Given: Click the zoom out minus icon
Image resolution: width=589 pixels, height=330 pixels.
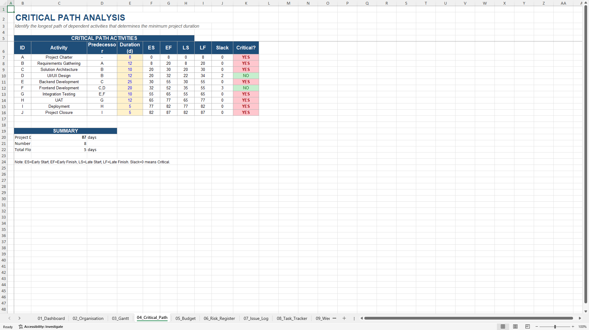Looking at the screenshot, I should [537, 327].
